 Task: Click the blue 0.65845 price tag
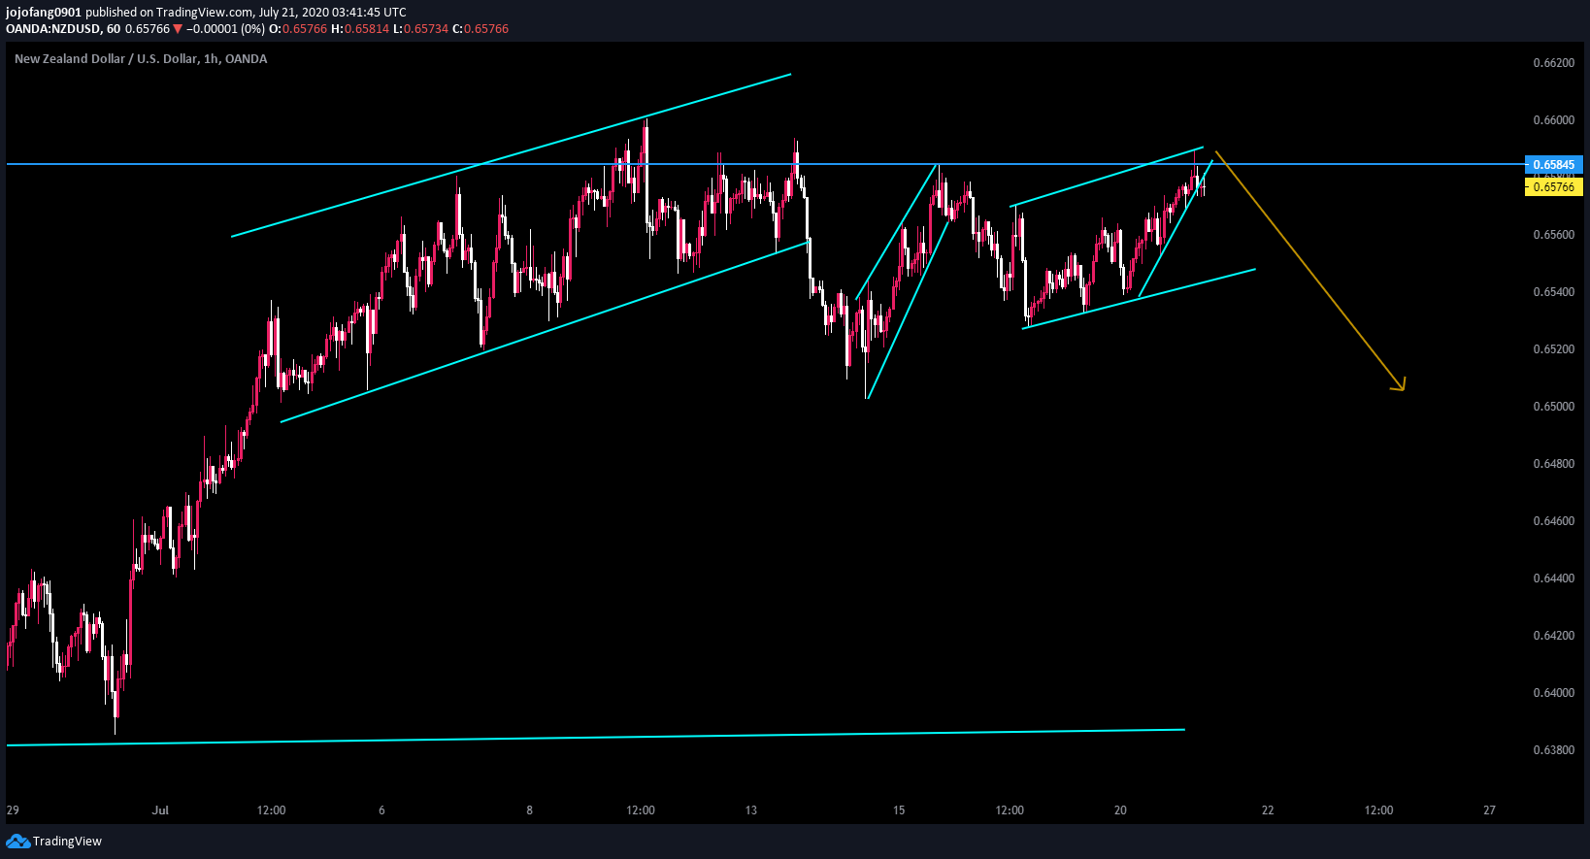1554,165
